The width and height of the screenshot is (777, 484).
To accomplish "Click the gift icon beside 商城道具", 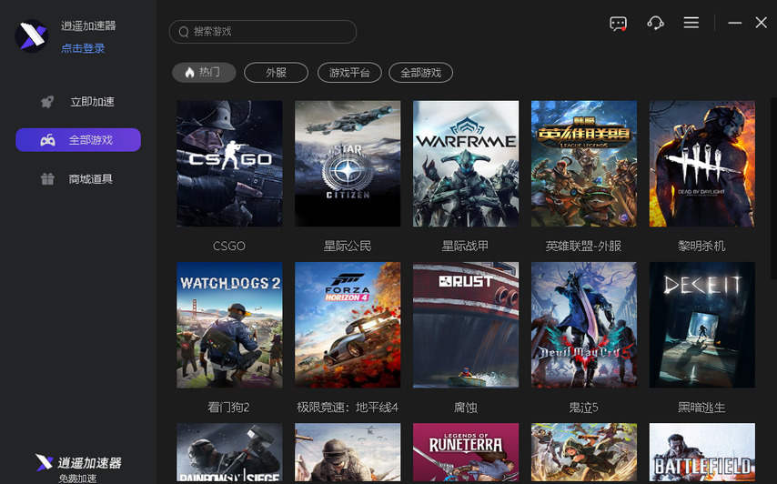I will point(47,179).
